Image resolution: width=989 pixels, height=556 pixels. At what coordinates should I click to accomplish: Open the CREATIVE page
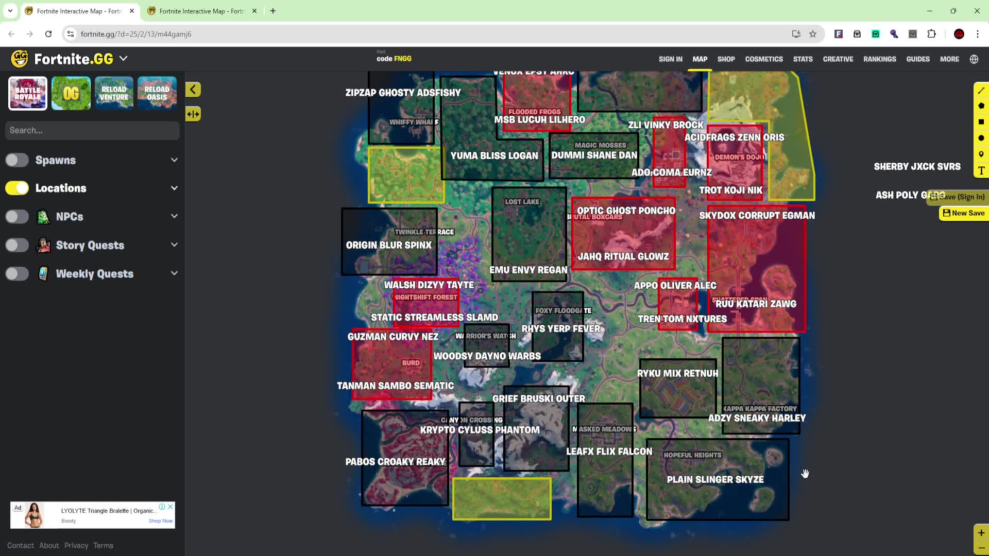tap(838, 59)
